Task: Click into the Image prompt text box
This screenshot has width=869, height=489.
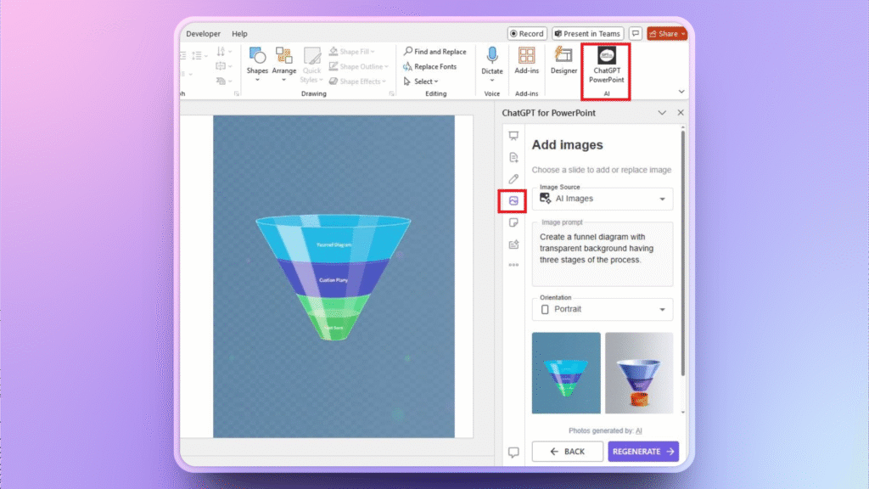Action: click(603, 255)
